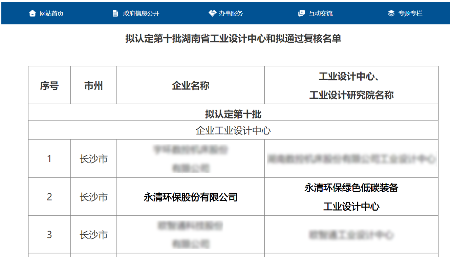Click the 企业名称 column header

[191, 86]
